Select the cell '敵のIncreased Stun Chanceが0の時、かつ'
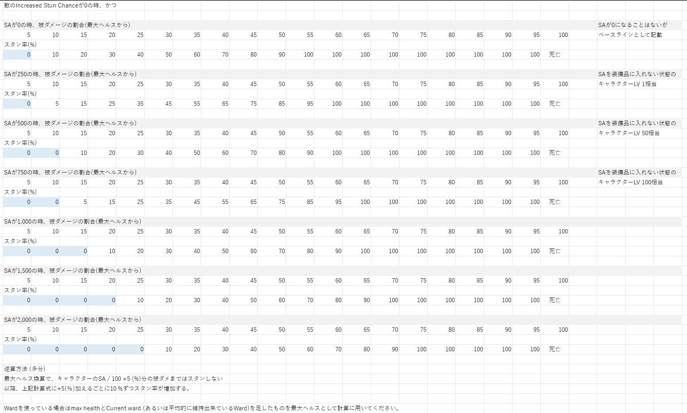 pyautogui.click(x=60, y=6)
